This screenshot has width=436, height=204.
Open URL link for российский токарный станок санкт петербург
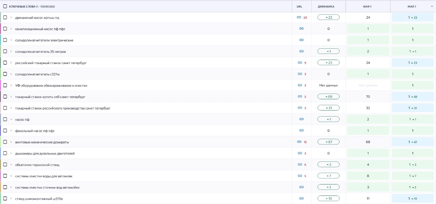pyautogui.click(x=300, y=63)
